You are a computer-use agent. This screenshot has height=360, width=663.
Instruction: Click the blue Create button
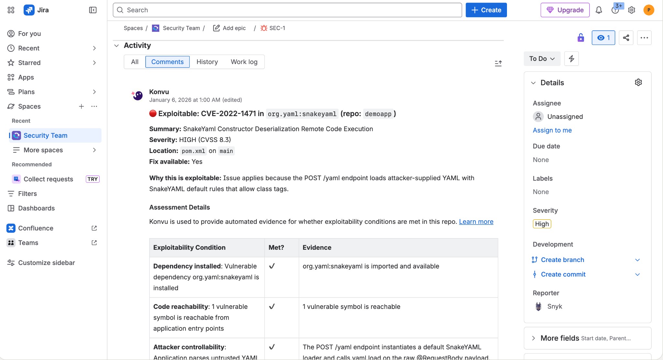486,10
